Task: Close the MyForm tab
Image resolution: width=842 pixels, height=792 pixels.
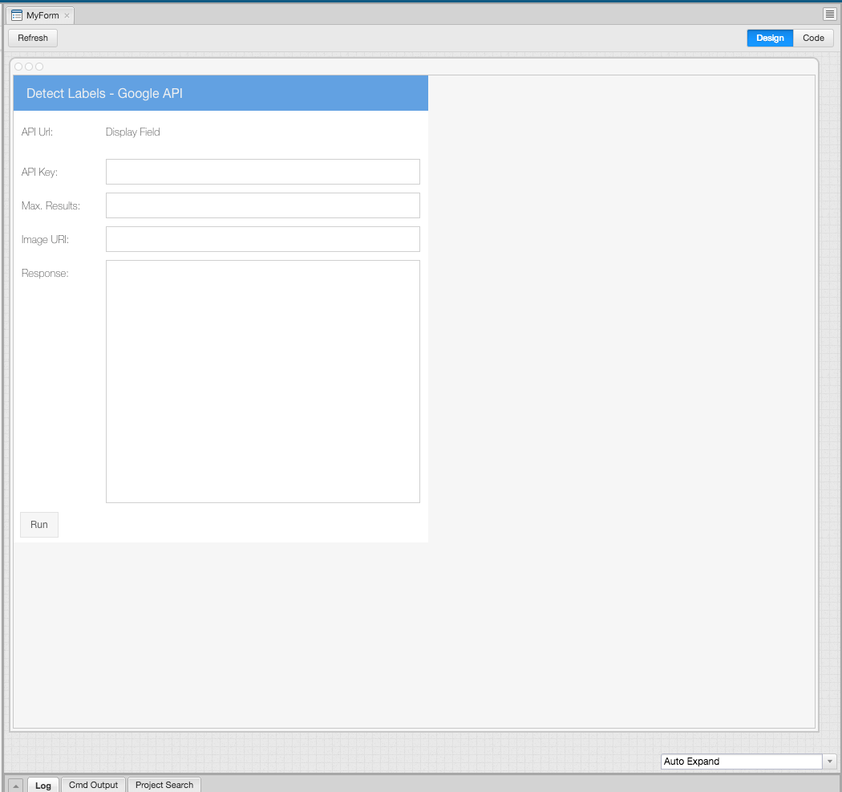Action: [x=67, y=15]
